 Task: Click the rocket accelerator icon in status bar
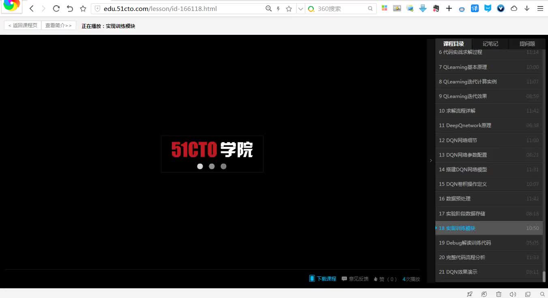tap(470, 294)
